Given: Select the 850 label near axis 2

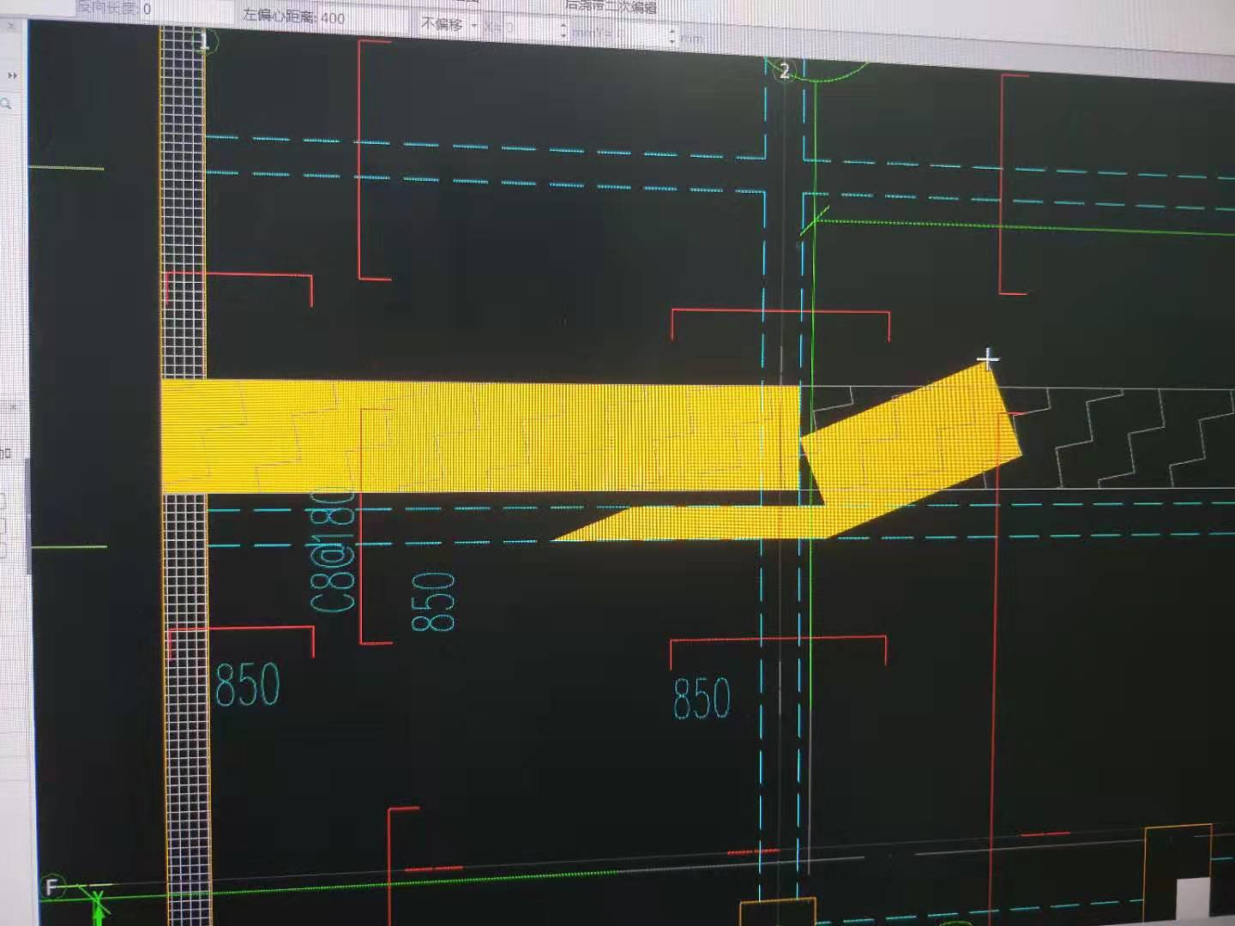Looking at the screenshot, I should pyautogui.click(x=702, y=698).
